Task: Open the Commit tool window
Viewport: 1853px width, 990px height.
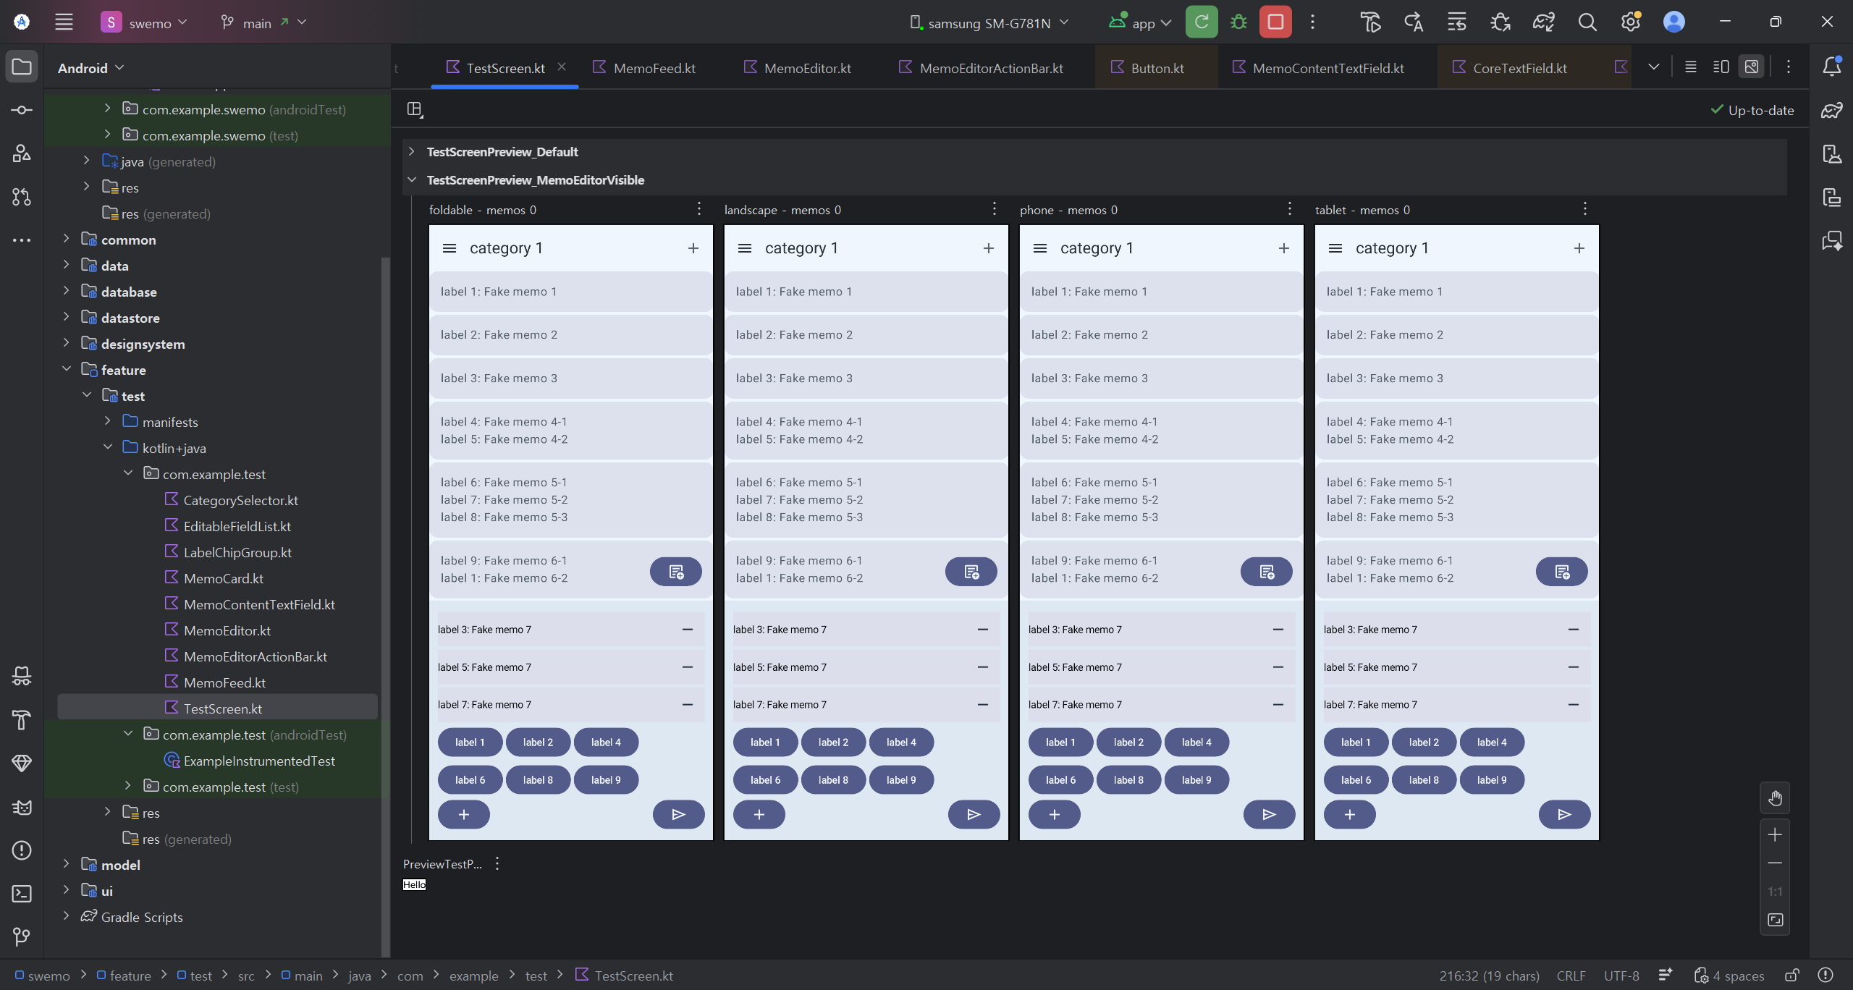Action: coord(22,110)
